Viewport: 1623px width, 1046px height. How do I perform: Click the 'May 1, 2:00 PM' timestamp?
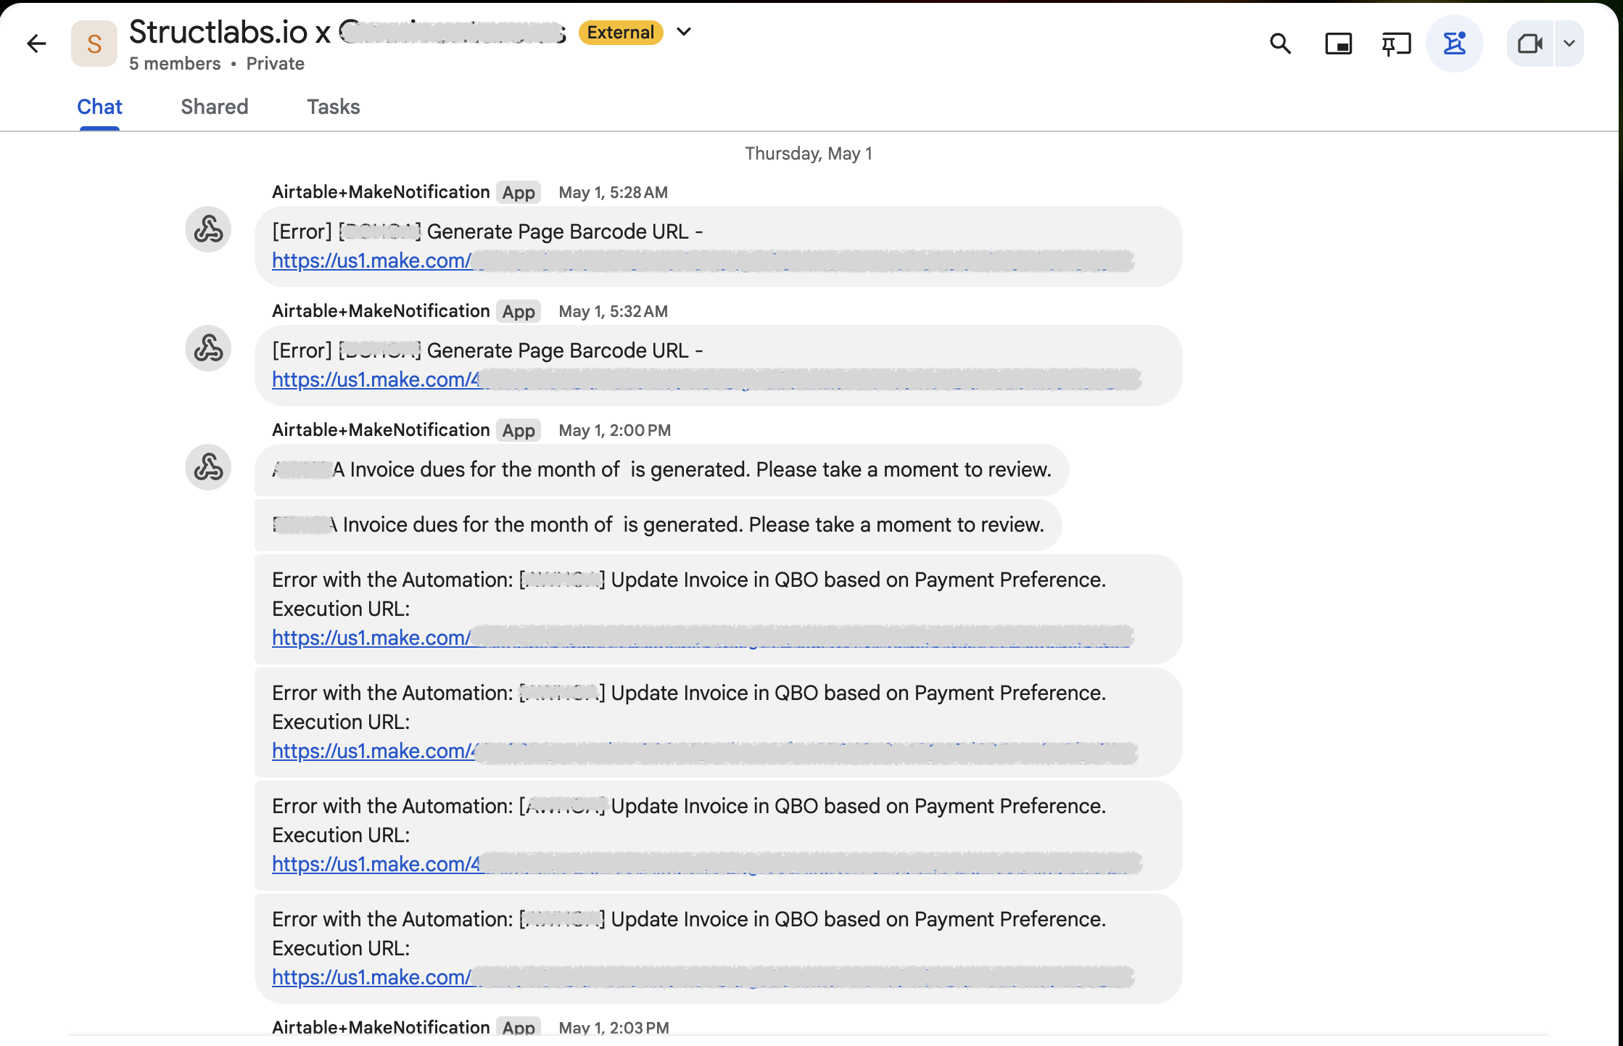[615, 431]
